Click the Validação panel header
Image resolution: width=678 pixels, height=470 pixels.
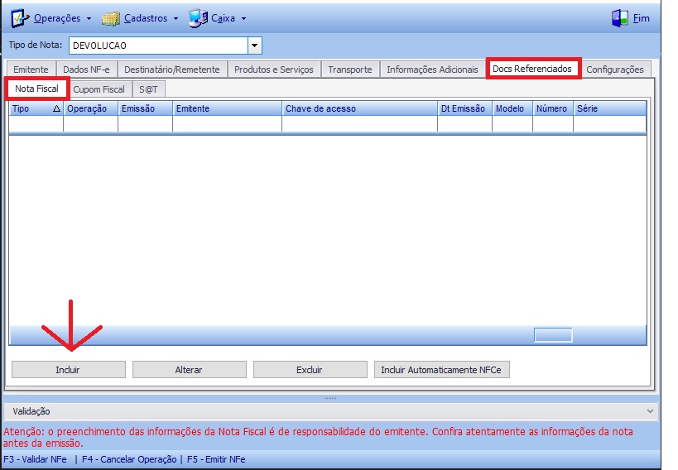point(330,411)
